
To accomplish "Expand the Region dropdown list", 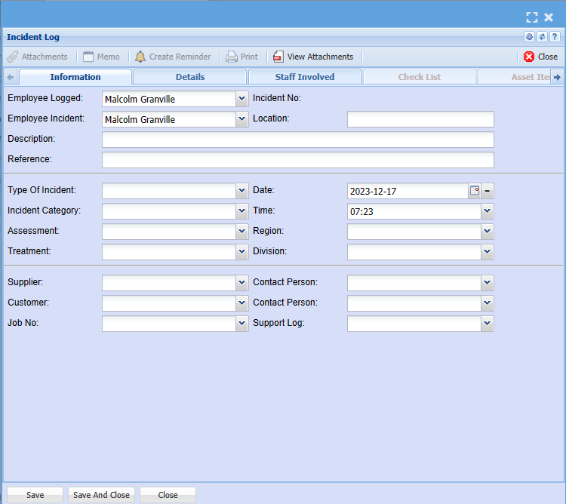I will [488, 232].
